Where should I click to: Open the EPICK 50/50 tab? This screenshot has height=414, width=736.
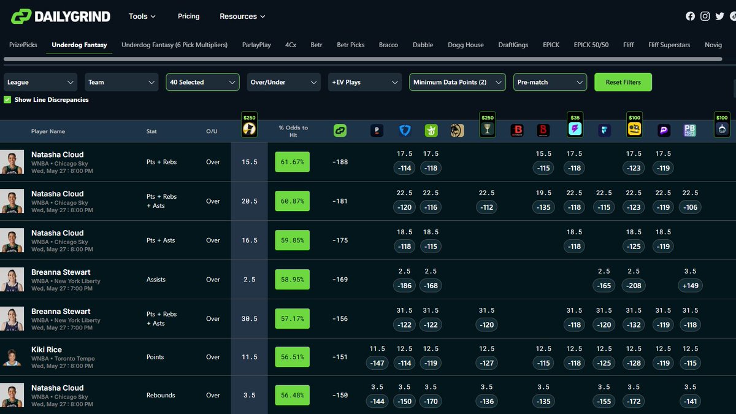pyautogui.click(x=591, y=45)
